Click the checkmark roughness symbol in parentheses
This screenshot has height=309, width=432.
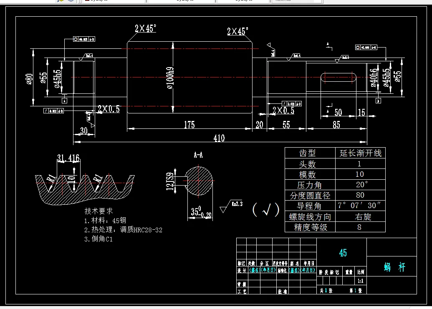tap(267, 211)
